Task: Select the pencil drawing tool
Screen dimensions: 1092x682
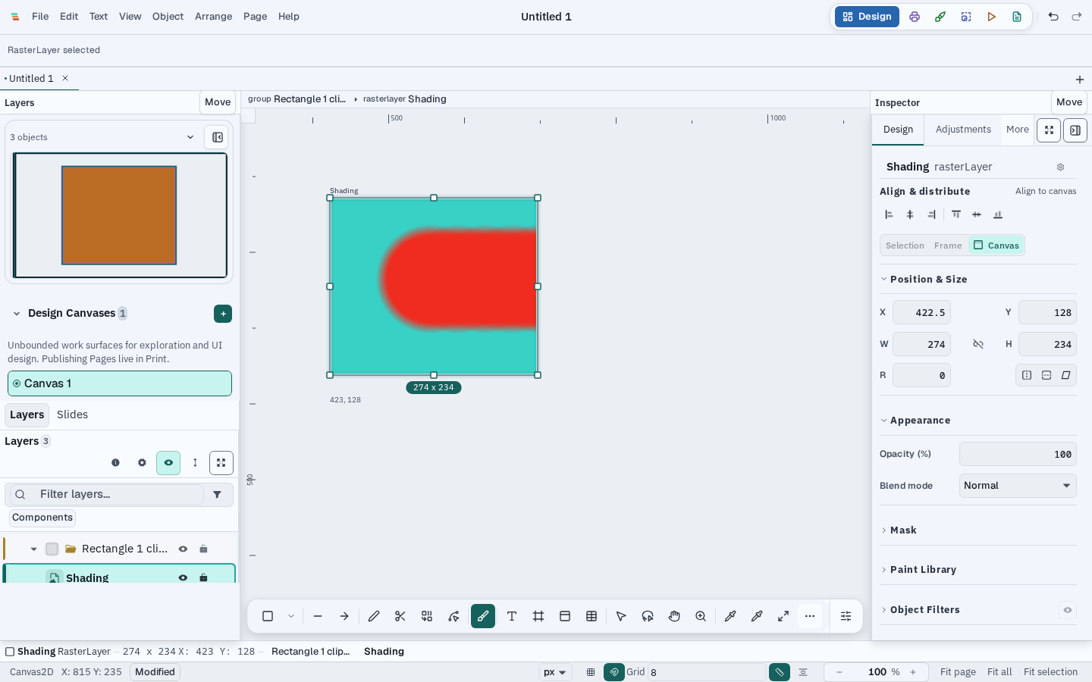Action: pos(374,616)
